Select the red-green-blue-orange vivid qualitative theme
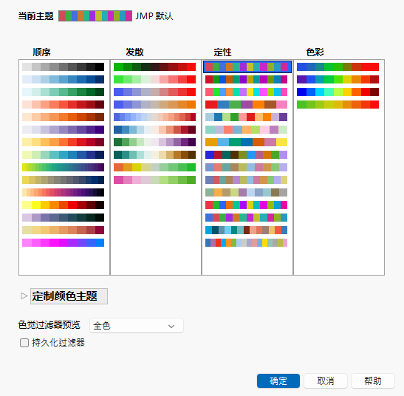The width and height of the screenshot is (404, 396). tap(247, 205)
